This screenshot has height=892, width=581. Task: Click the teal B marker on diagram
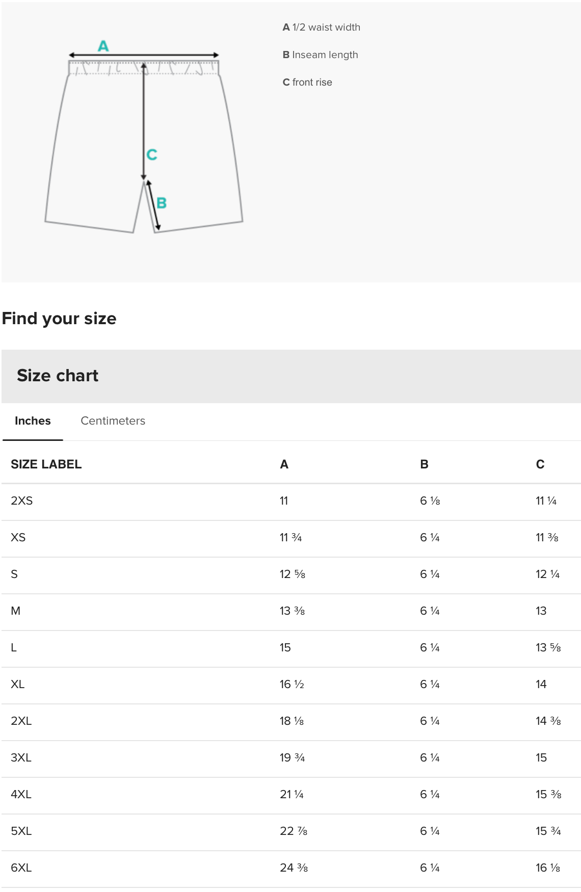162,203
